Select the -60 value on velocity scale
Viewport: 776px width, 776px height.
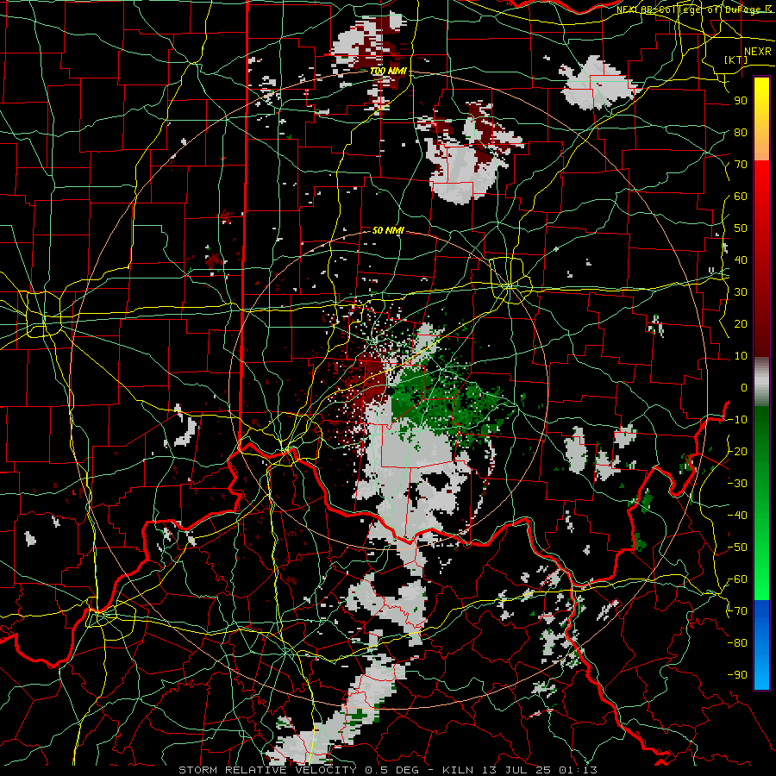[x=737, y=579]
